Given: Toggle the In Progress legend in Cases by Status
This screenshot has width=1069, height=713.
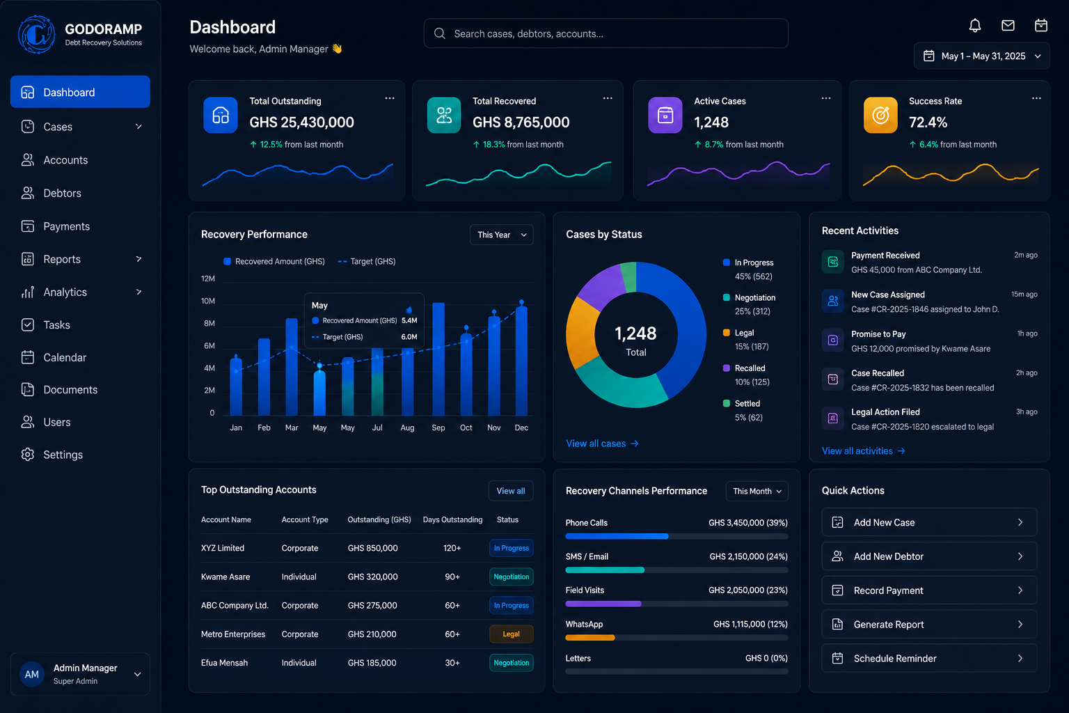Looking at the screenshot, I should click(x=748, y=263).
